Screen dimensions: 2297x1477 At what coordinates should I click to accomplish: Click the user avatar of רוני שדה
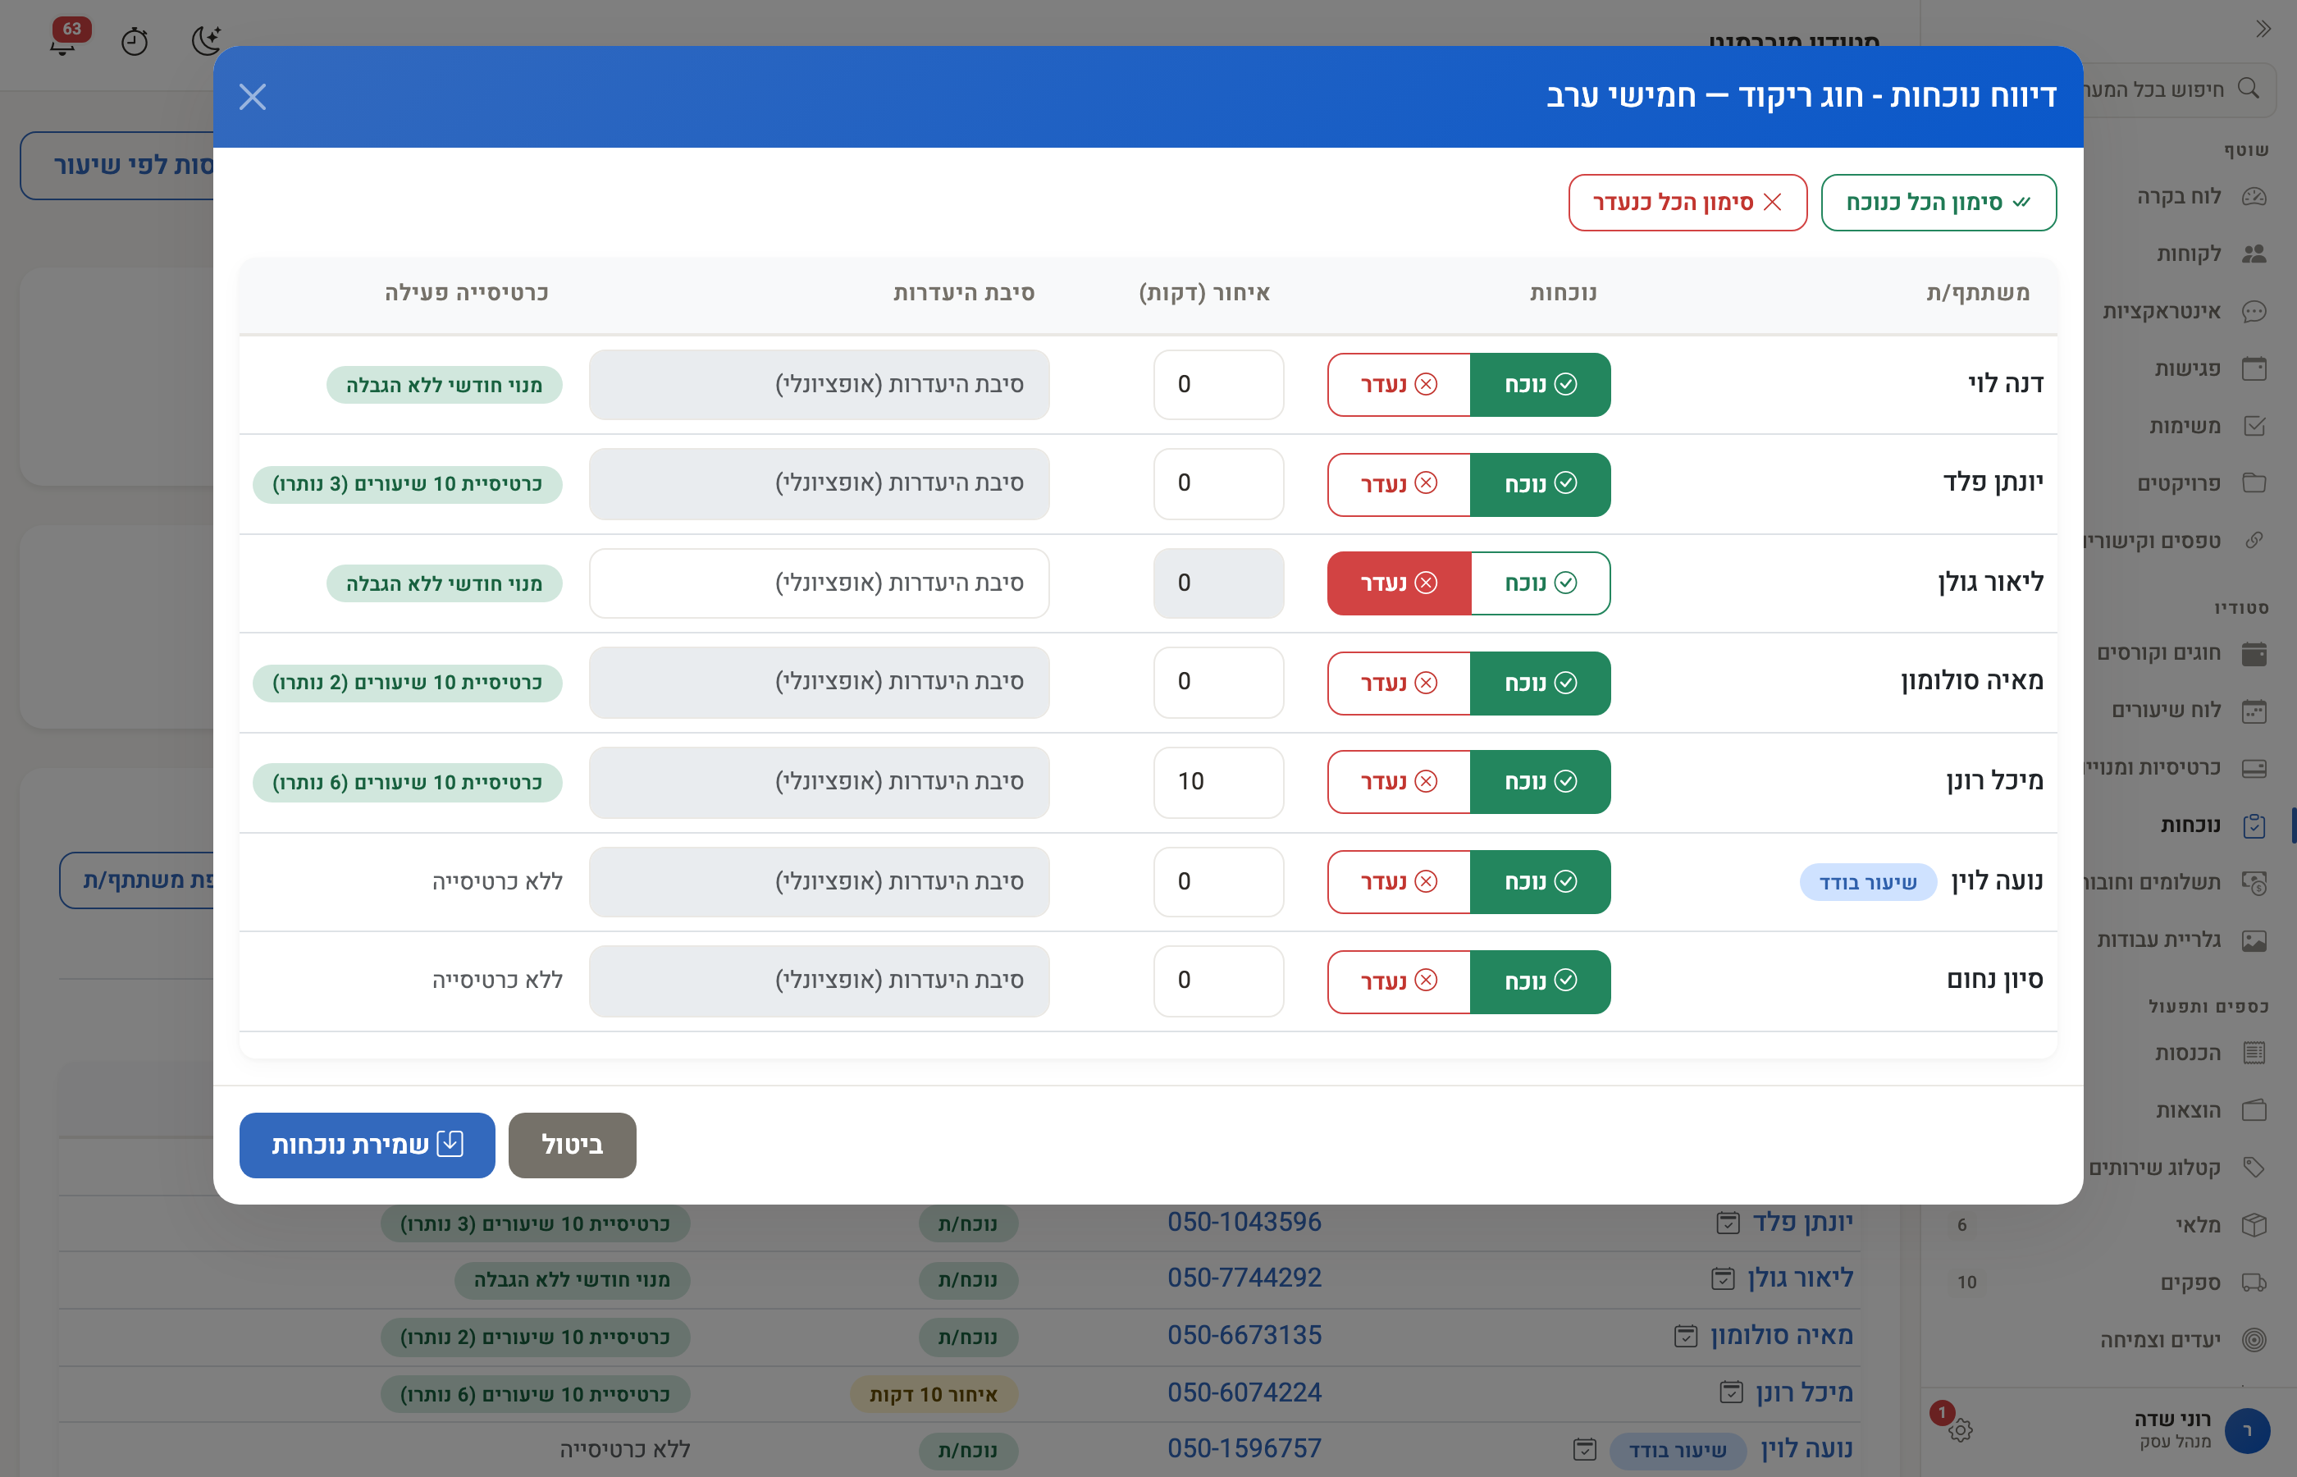tap(2247, 1431)
